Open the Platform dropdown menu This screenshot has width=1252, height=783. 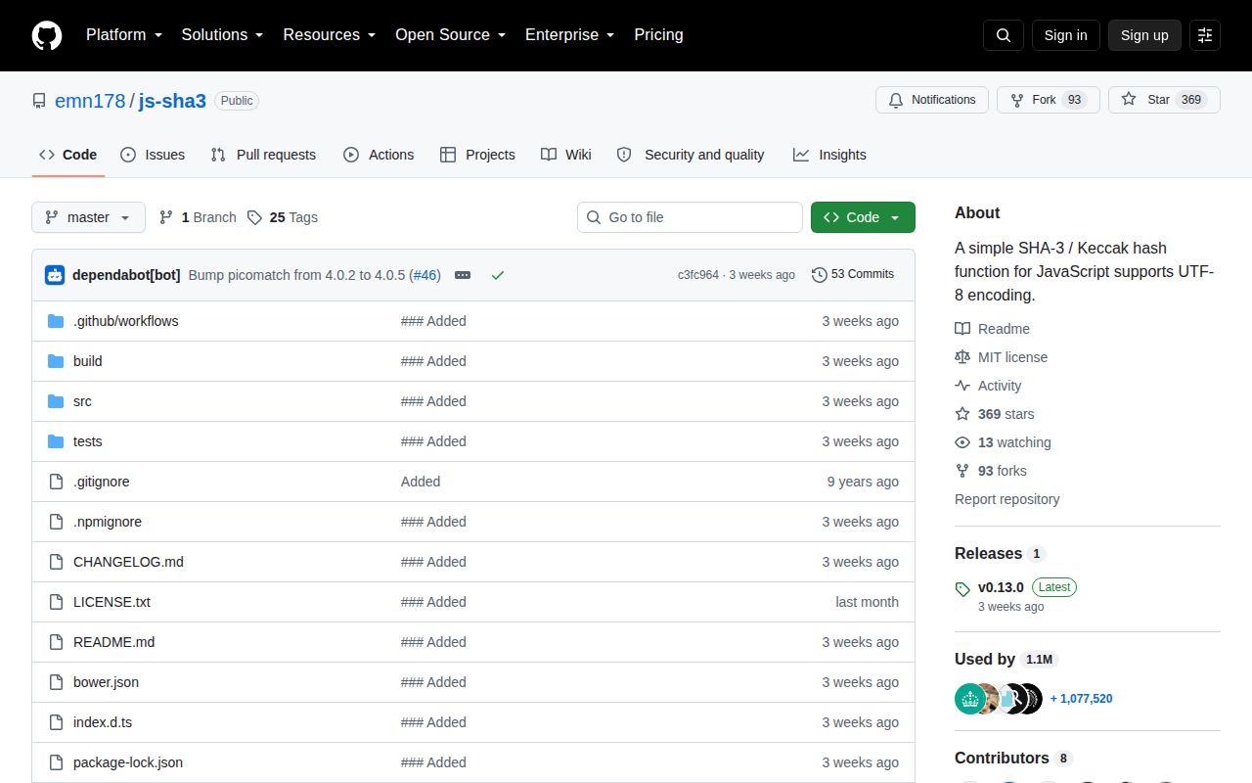pyautogui.click(x=126, y=35)
